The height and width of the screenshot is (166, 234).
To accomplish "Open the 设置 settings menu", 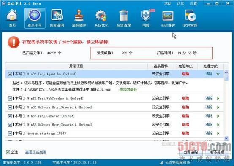I will [193, 3].
